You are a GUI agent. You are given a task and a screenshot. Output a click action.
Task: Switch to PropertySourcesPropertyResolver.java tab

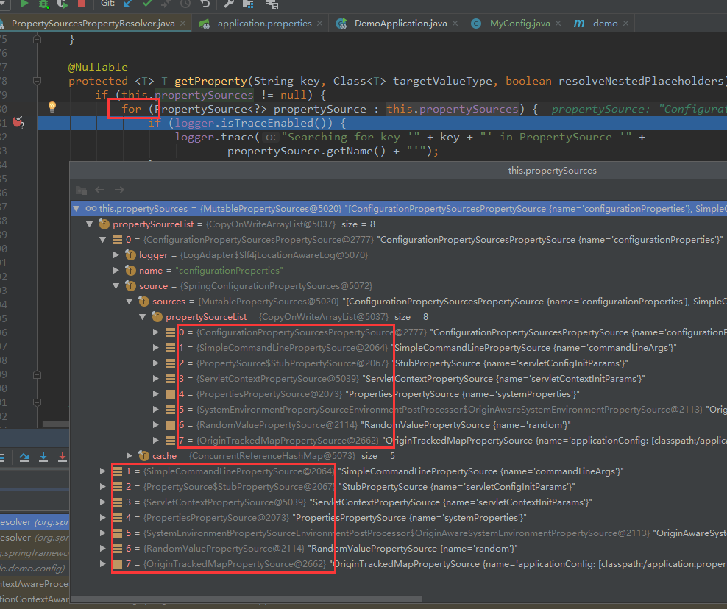[93, 24]
